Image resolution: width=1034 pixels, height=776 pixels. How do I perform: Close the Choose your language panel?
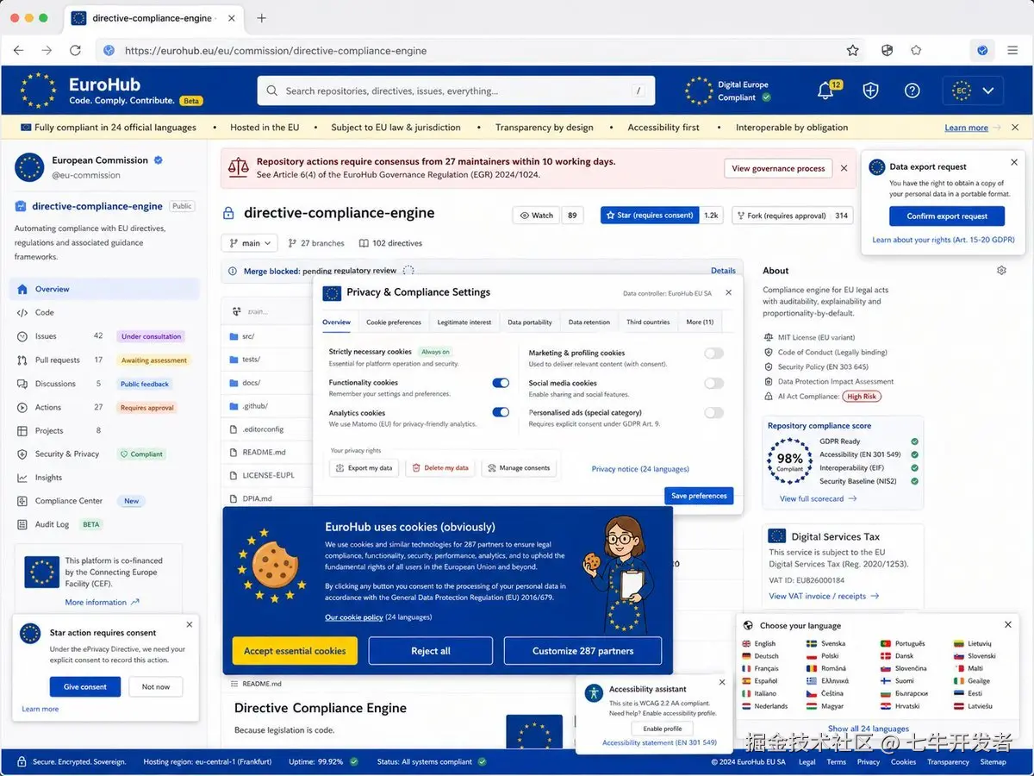1008,625
